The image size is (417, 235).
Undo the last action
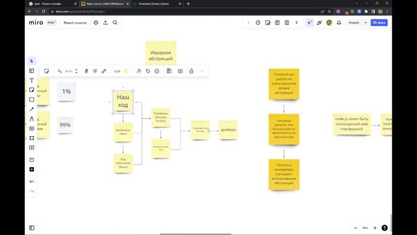click(x=32, y=181)
